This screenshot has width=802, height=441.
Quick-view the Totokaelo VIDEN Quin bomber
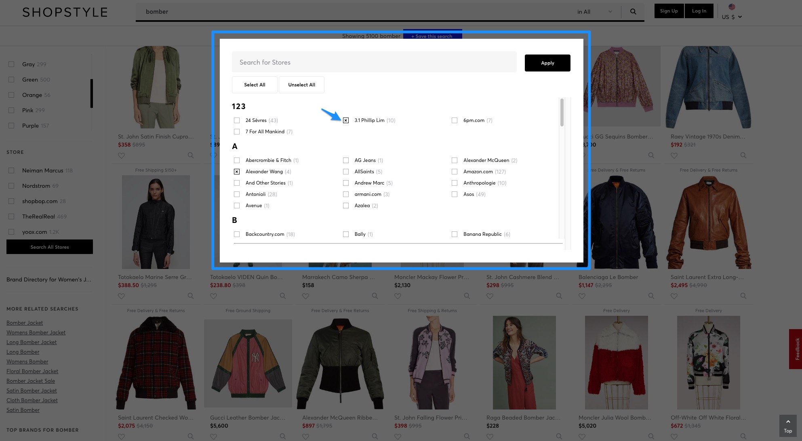(x=282, y=296)
